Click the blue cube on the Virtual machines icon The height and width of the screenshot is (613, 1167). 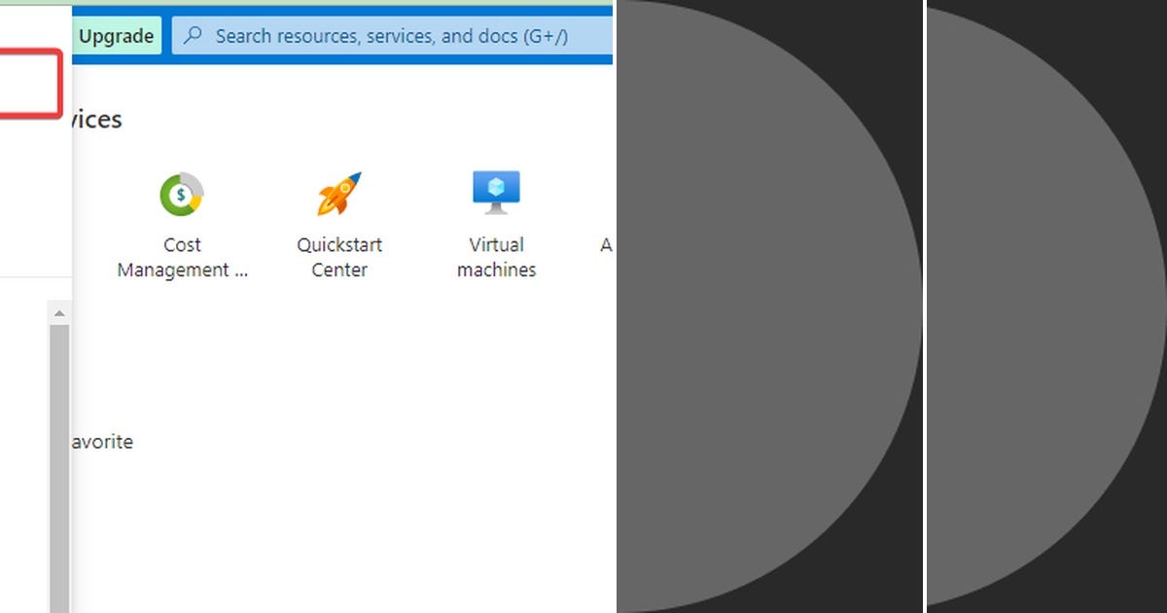496,185
